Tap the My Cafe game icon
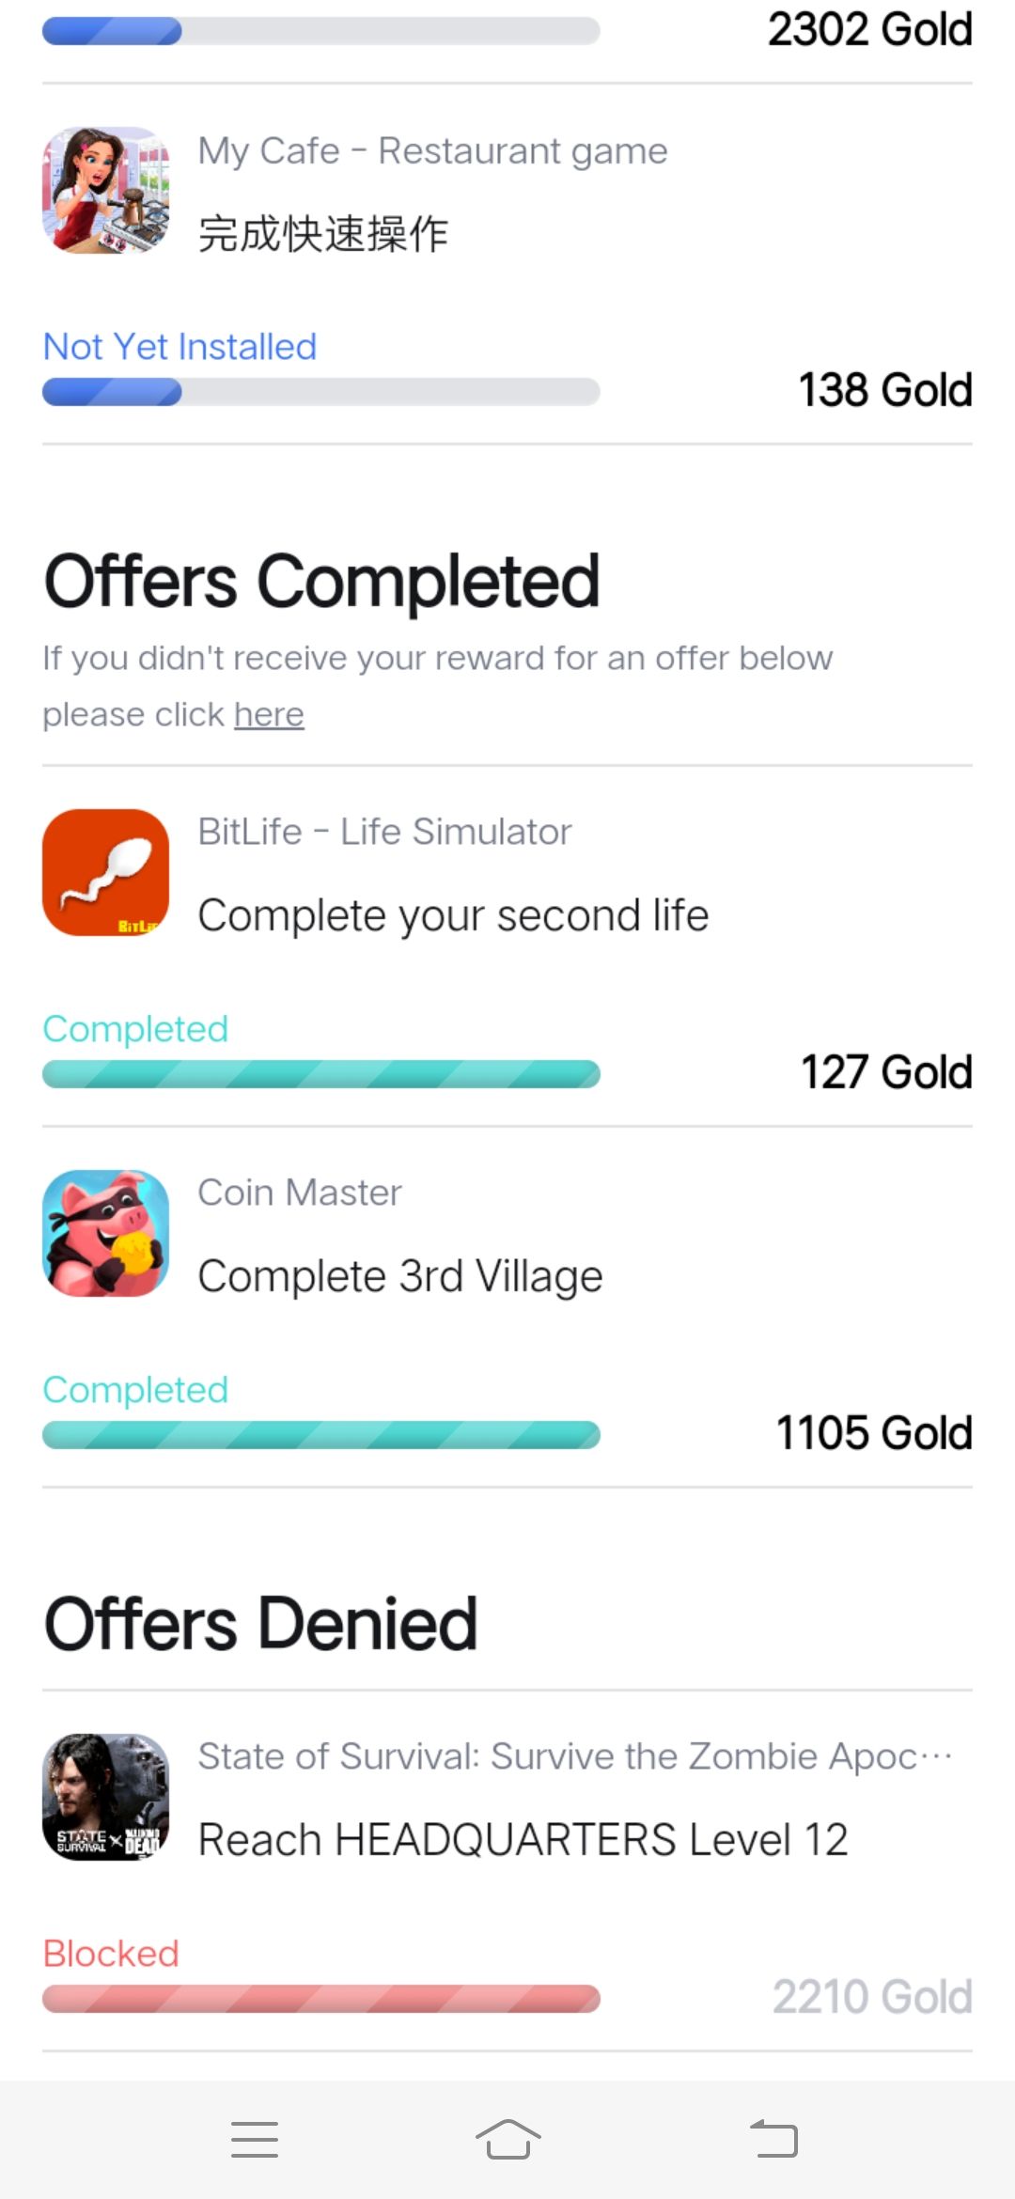Image resolution: width=1015 pixels, height=2199 pixels. click(106, 191)
